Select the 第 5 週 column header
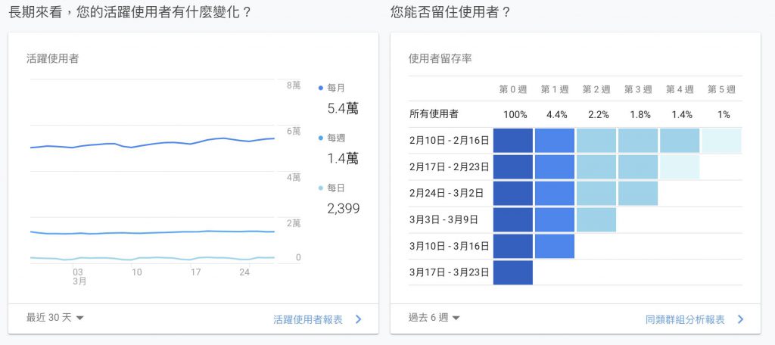Screen dimensions: 775x345 coord(721,89)
